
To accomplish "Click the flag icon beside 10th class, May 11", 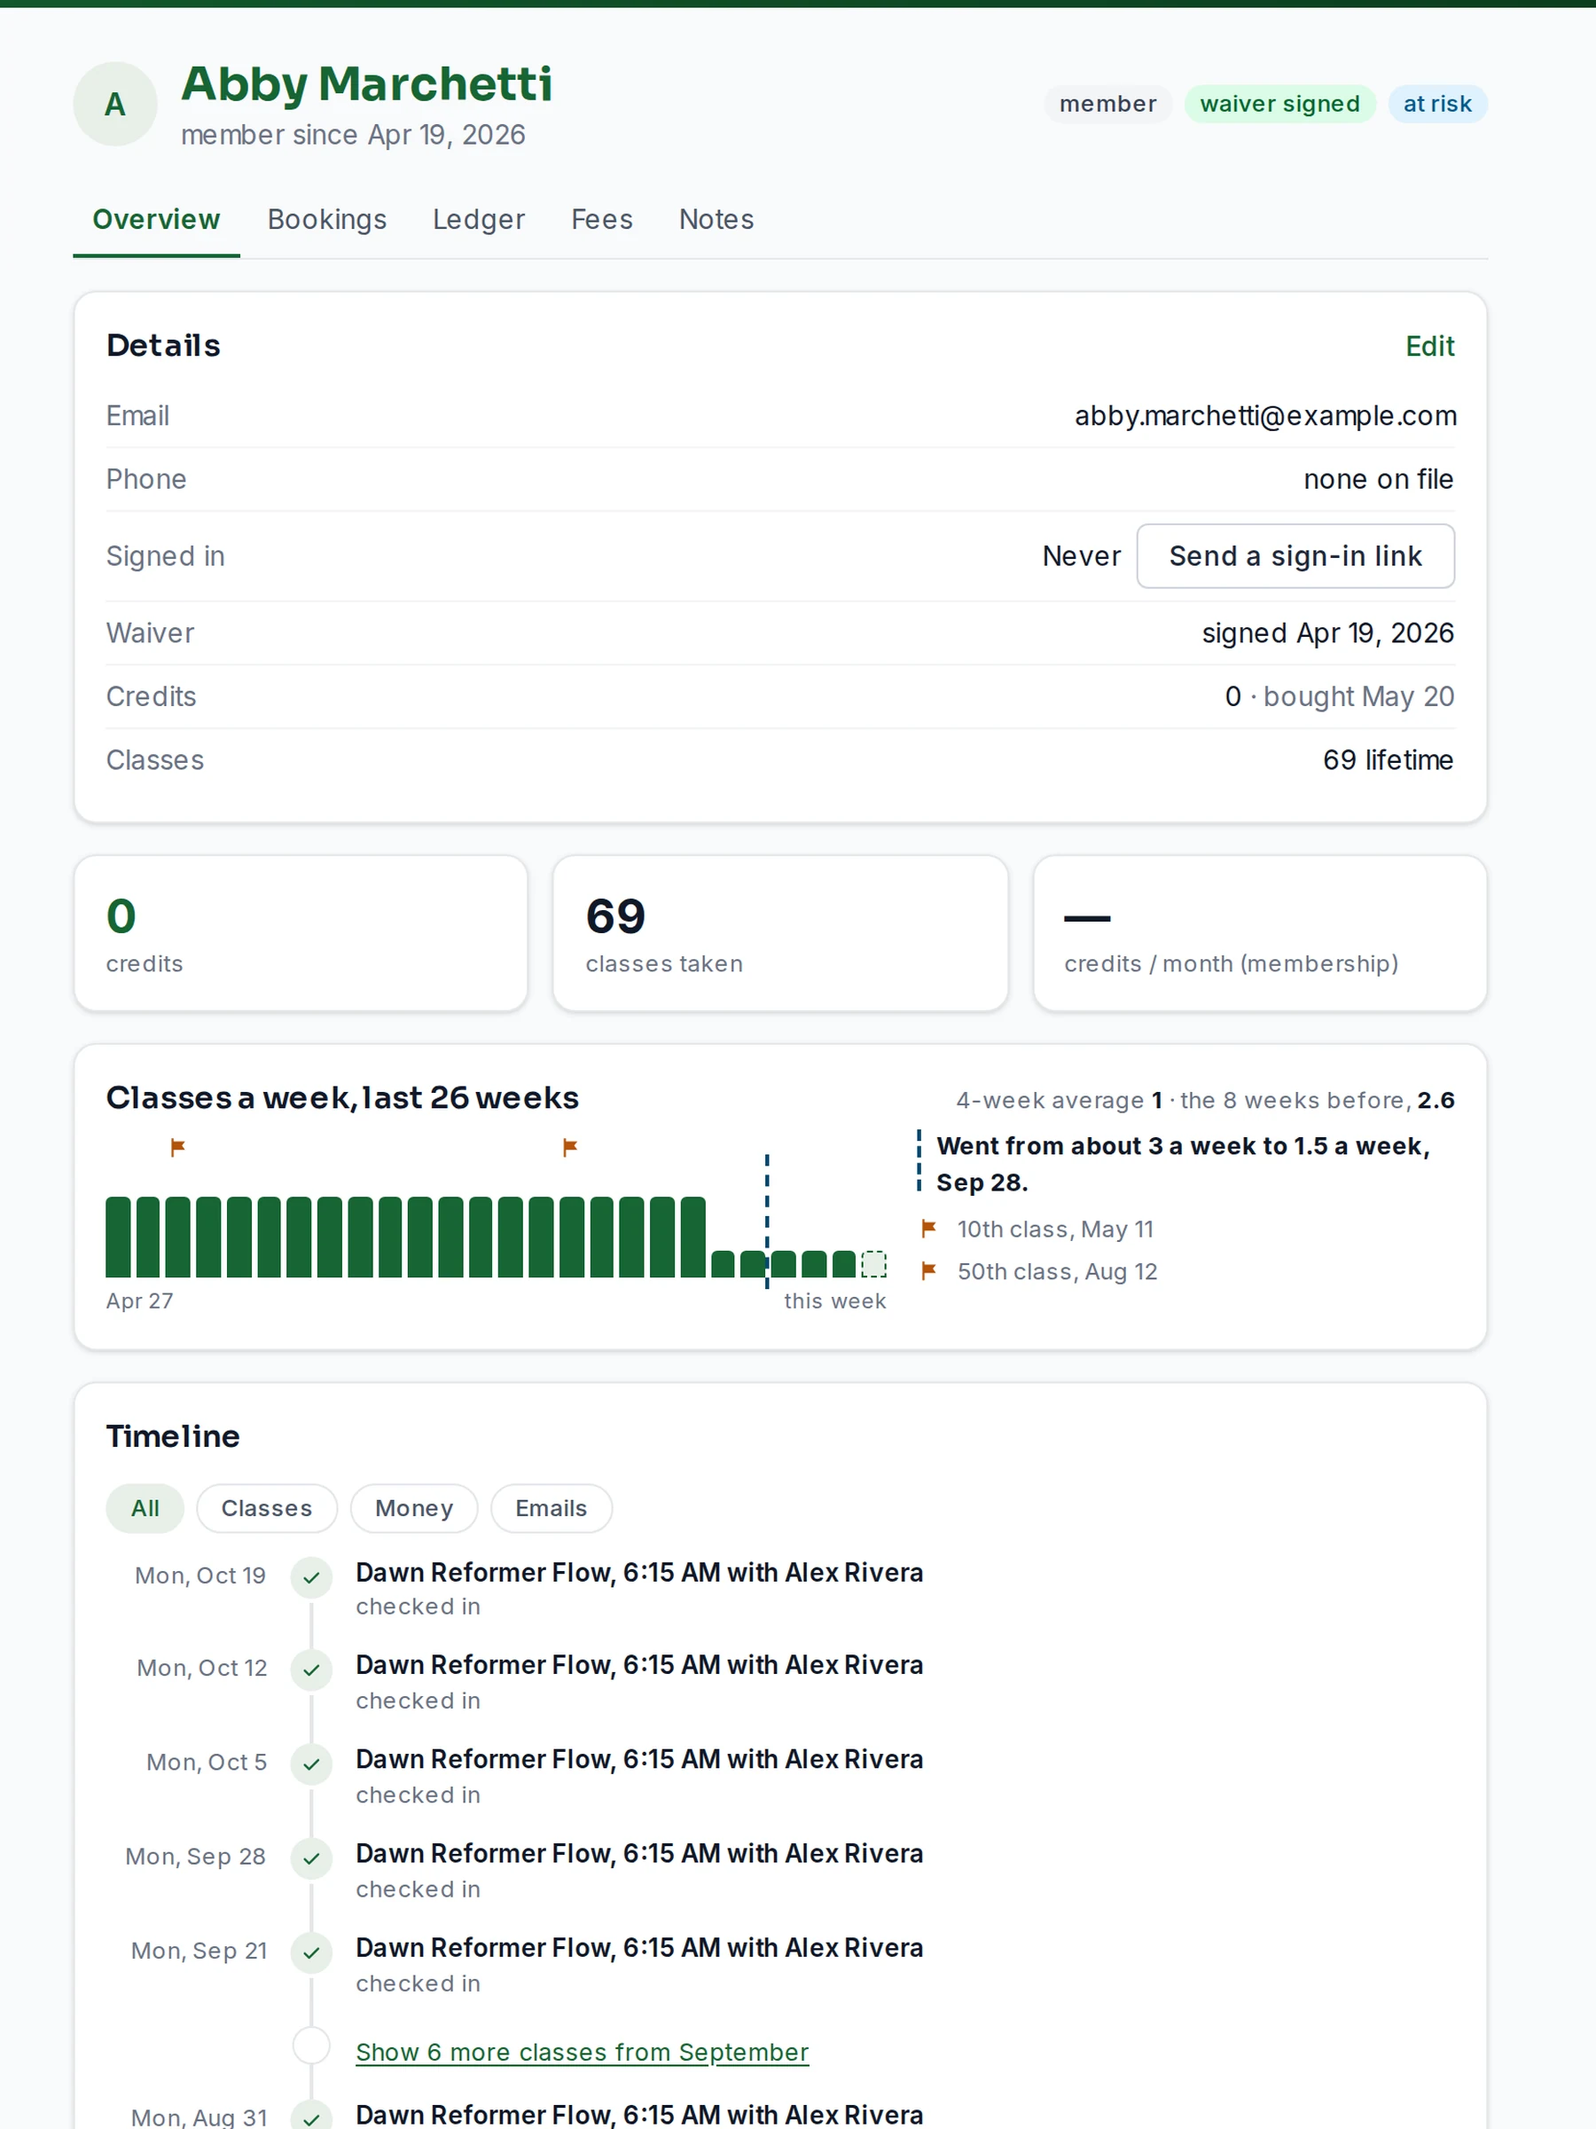I will pos(928,1228).
